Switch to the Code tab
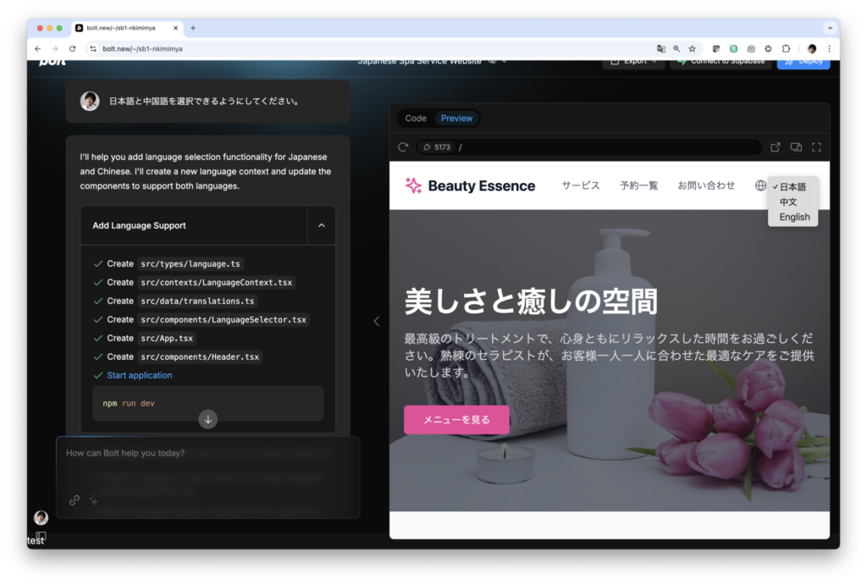Screen dimensions: 867x585 [416, 119]
